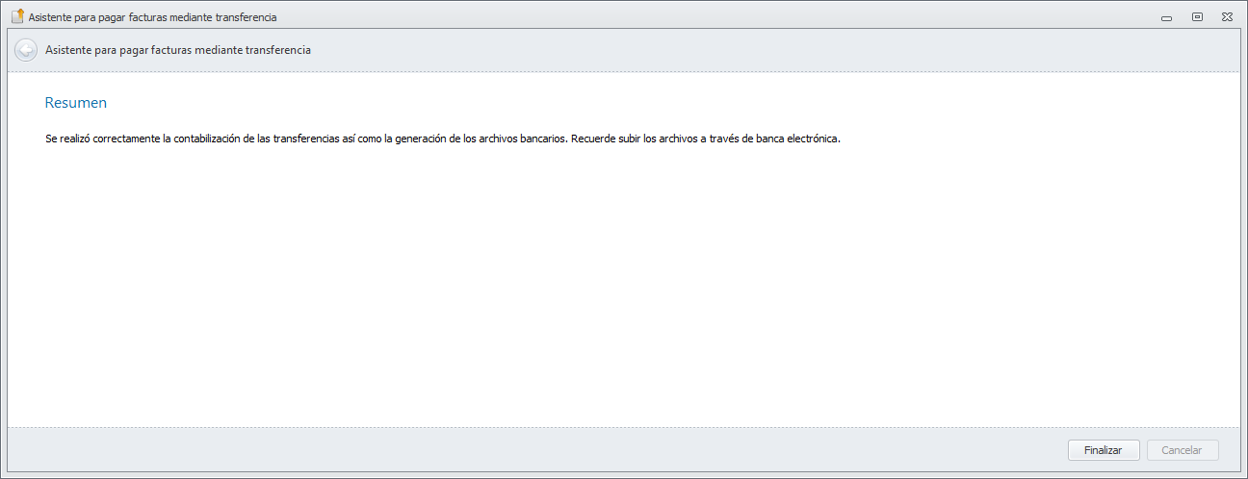1248x479 pixels.
Task: Go back using the circular arrow button
Action: pyautogui.click(x=26, y=50)
